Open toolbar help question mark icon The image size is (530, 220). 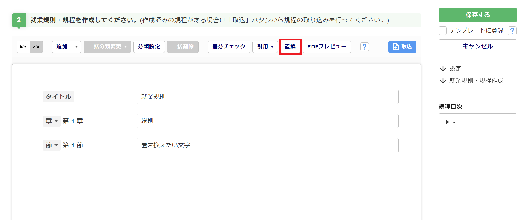click(364, 47)
